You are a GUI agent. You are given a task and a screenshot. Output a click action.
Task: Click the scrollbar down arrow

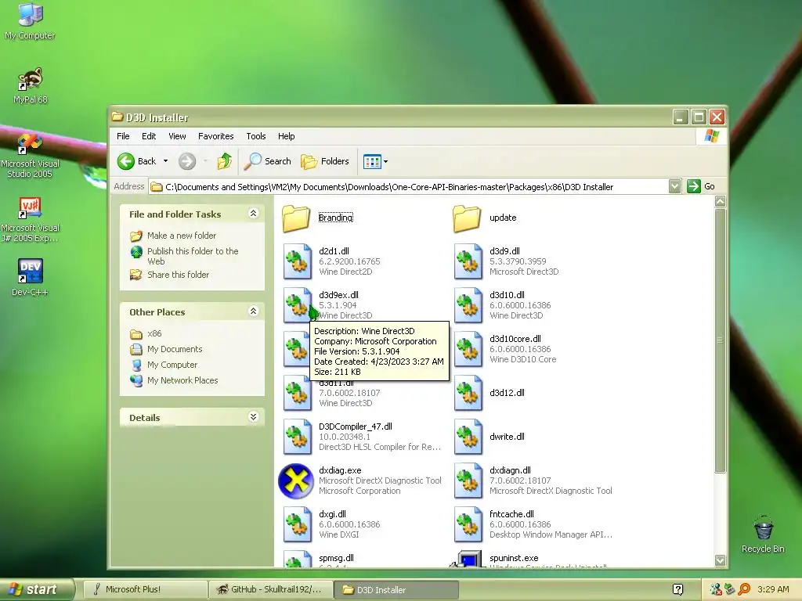721,560
